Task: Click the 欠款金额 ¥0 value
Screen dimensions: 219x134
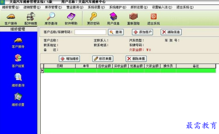Action: tap(149, 50)
